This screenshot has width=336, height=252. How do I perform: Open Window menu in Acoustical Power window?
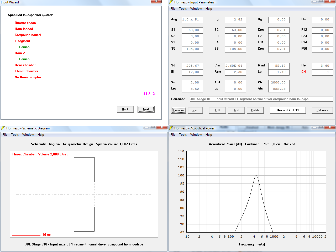pyautogui.click(x=196, y=135)
